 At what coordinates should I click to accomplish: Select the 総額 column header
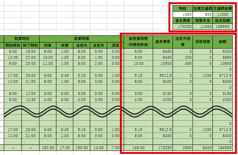tap(223, 42)
